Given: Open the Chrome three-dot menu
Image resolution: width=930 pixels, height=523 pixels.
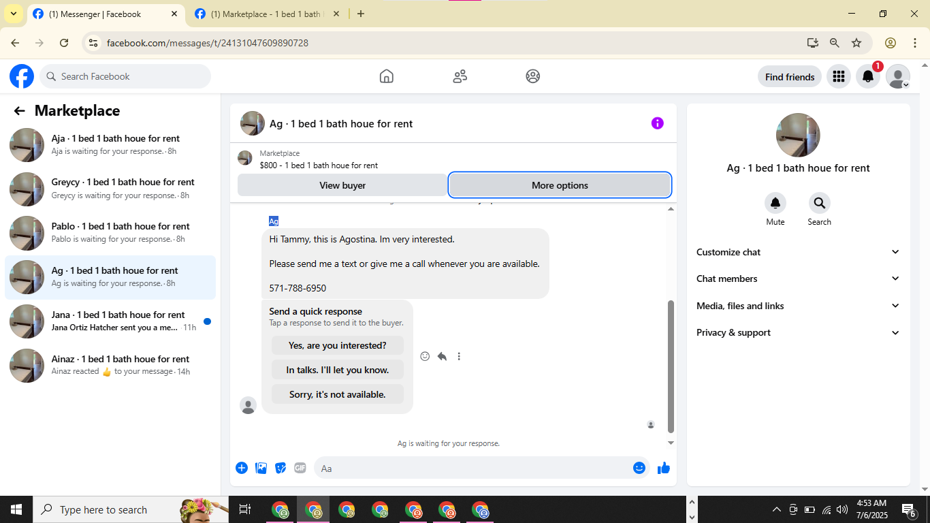Looking at the screenshot, I should tap(915, 43).
